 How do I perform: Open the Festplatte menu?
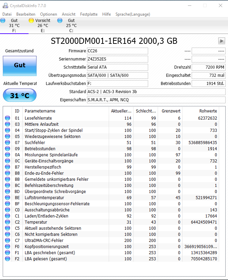point(89,14)
